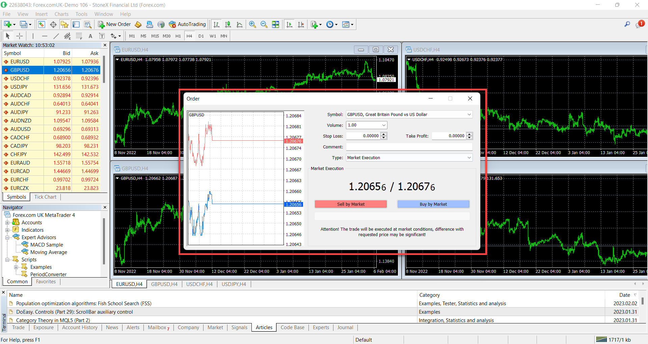The height and width of the screenshot is (344, 648).
Task: Select the Fibonacci Retracement tool
Action: 79,36
